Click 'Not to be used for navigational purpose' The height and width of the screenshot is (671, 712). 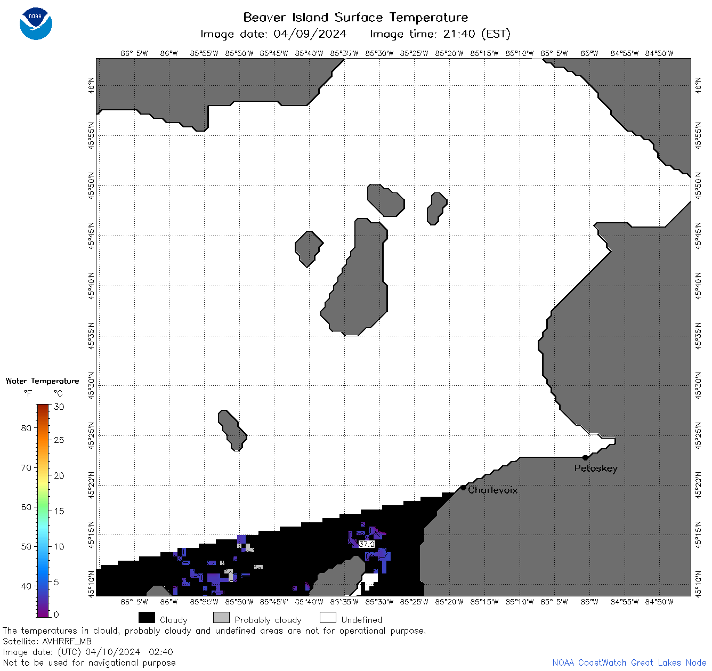click(x=89, y=662)
